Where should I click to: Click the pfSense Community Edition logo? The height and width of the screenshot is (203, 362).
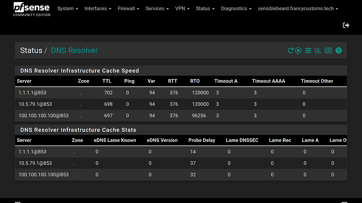tap(31, 9)
